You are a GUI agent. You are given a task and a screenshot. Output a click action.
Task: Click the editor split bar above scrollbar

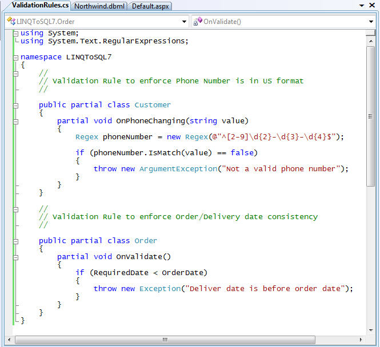point(370,33)
